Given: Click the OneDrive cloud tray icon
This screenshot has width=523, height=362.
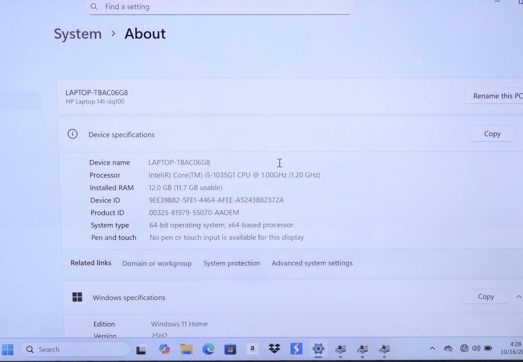Looking at the screenshot, I should click(x=448, y=348).
